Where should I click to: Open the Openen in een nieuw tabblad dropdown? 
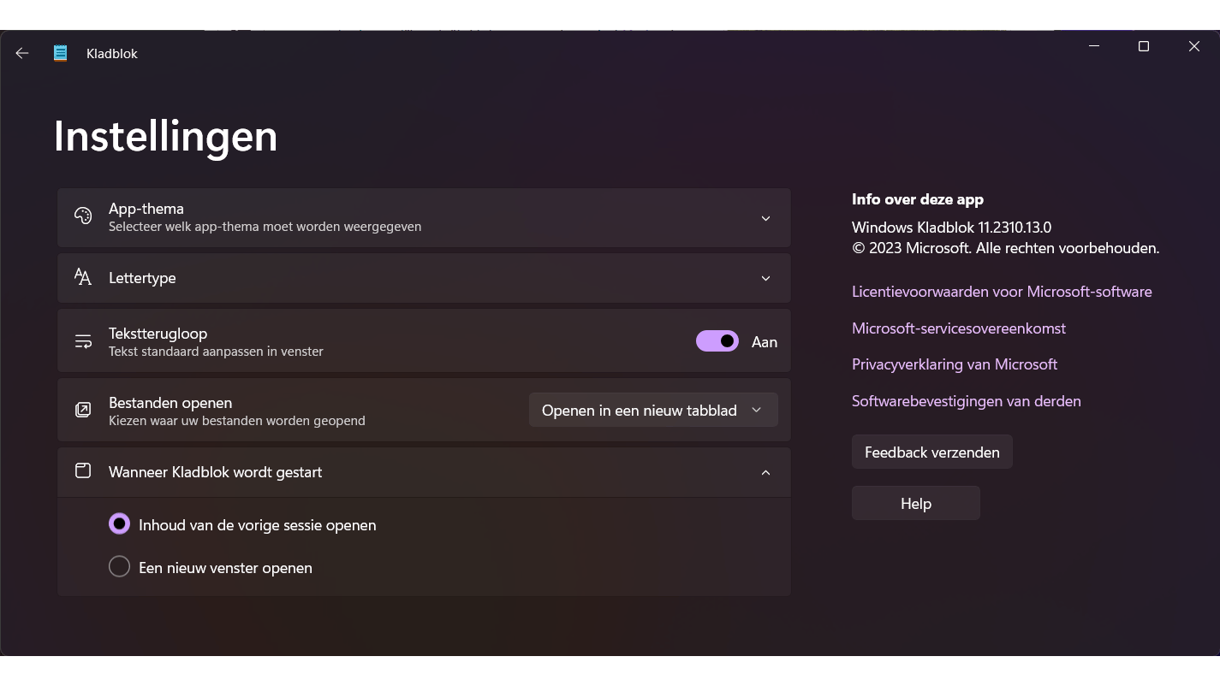point(653,411)
